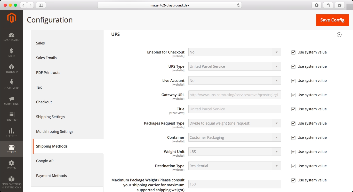Collapse the UPS section with circle chevron
The height and width of the screenshot is (192, 353).
(339, 35)
